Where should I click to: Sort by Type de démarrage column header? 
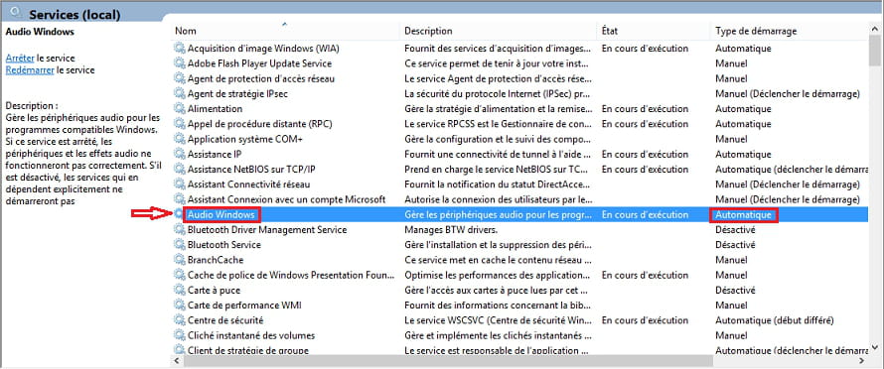click(791, 31)
